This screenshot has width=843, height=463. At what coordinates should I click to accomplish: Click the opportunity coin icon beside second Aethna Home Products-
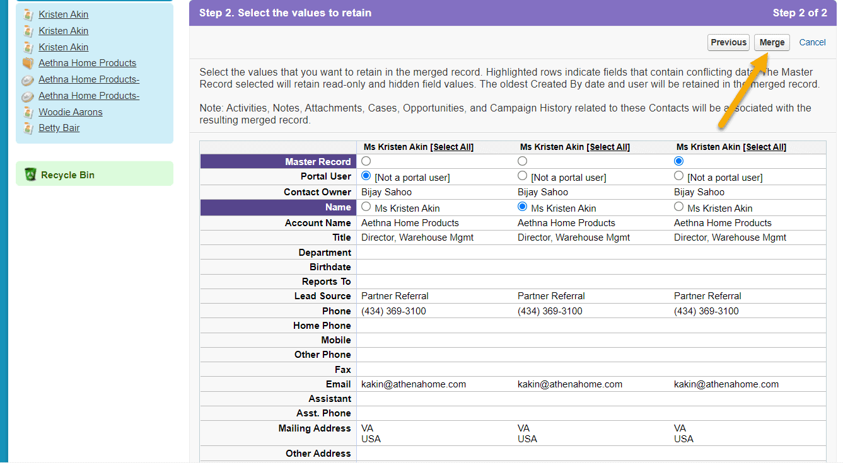coord(28,95)
